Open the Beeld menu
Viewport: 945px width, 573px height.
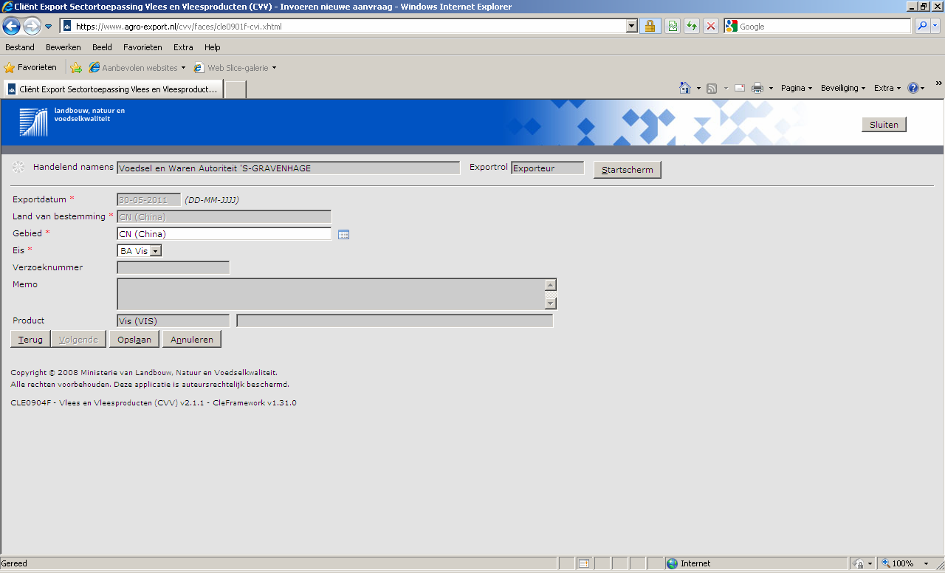(x=102, y=47)
